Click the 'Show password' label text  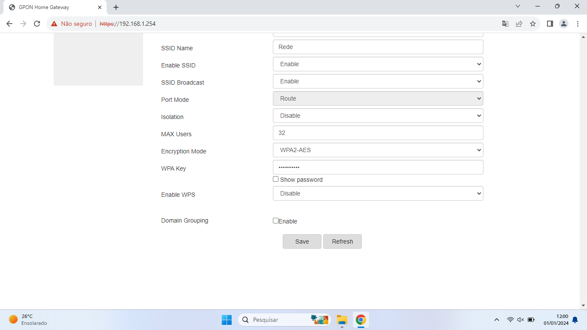point(301,180)
